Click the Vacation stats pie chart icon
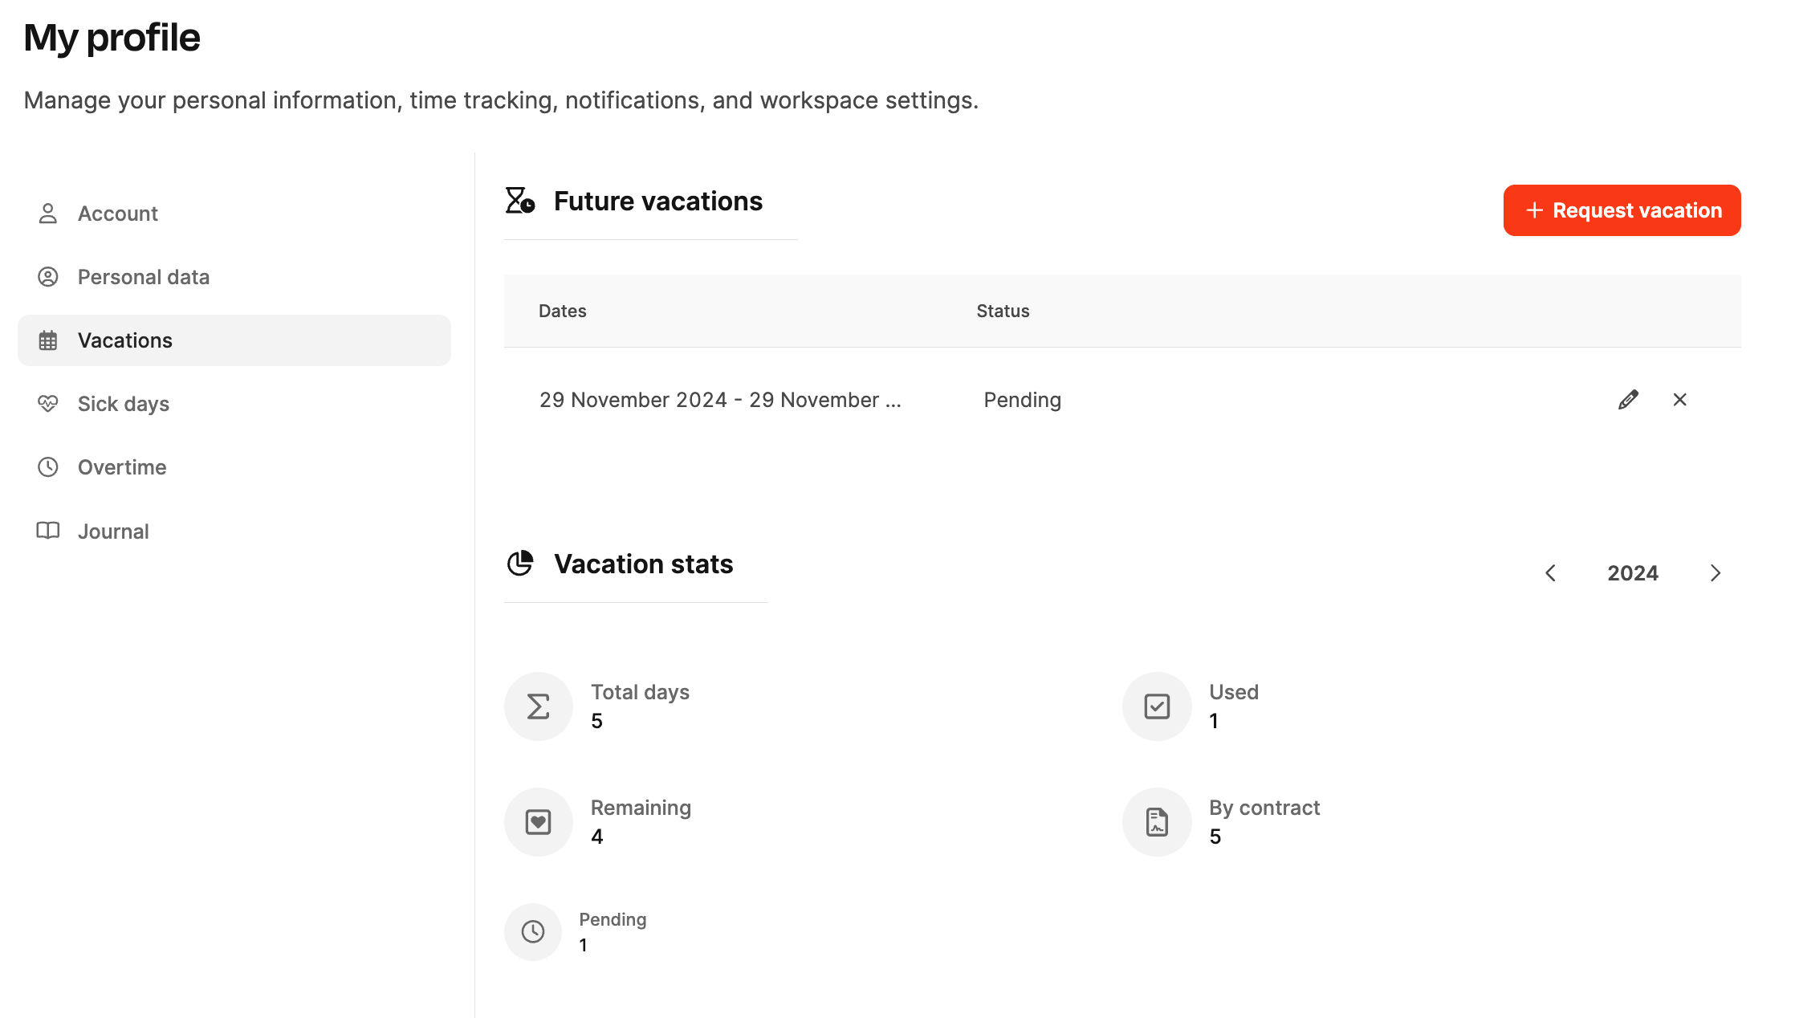 point(520,564)
